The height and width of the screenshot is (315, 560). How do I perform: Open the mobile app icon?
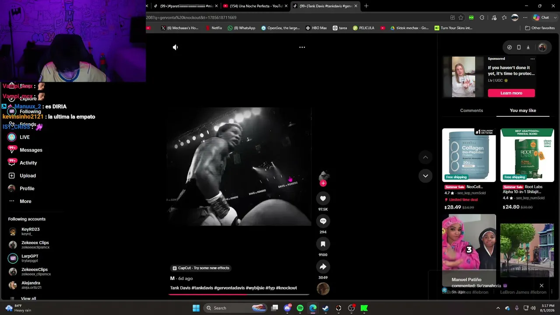tap(519, 47)
